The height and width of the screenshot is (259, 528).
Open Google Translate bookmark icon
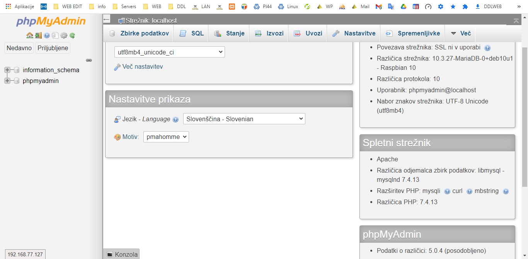[x=391, y=7]
